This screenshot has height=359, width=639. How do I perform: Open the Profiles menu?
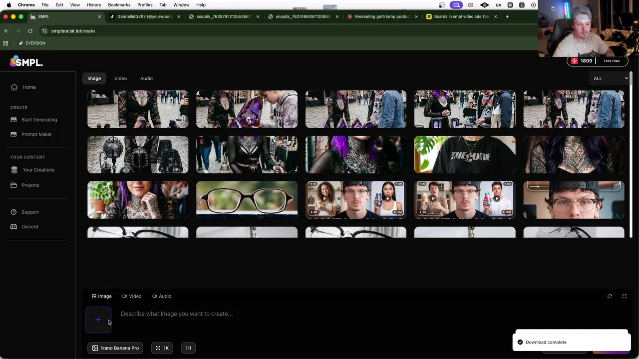click(145, 5)
